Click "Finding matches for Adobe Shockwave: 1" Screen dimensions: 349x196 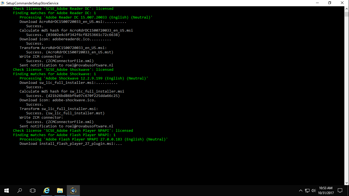coord(55,74)
